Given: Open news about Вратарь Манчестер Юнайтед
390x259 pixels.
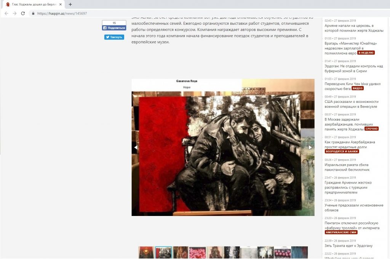Looking at the screenshot, I should (x=351, y=48).
